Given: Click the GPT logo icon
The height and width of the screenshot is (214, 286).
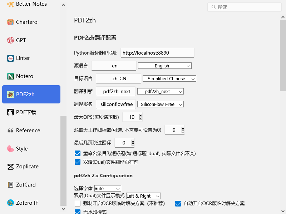Looking at the screenshot, I should point(10,40).
